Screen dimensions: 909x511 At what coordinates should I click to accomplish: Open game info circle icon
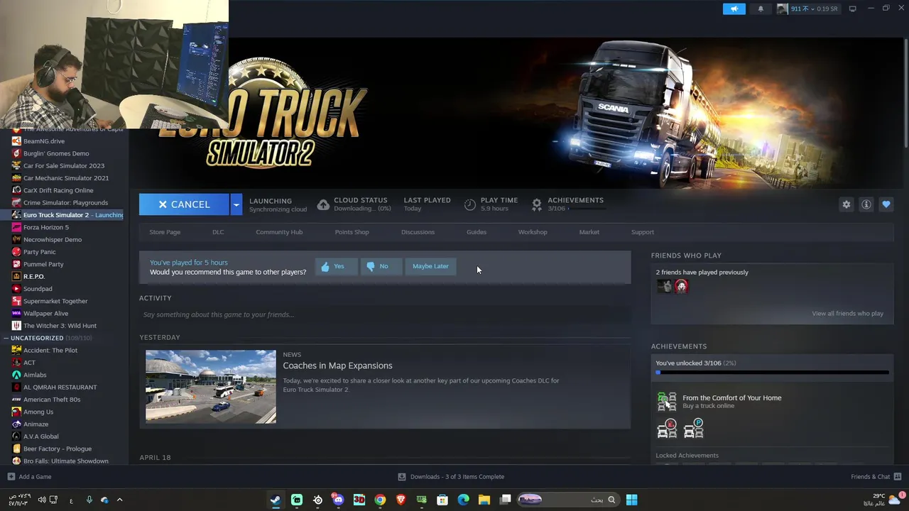coord(866,204)
